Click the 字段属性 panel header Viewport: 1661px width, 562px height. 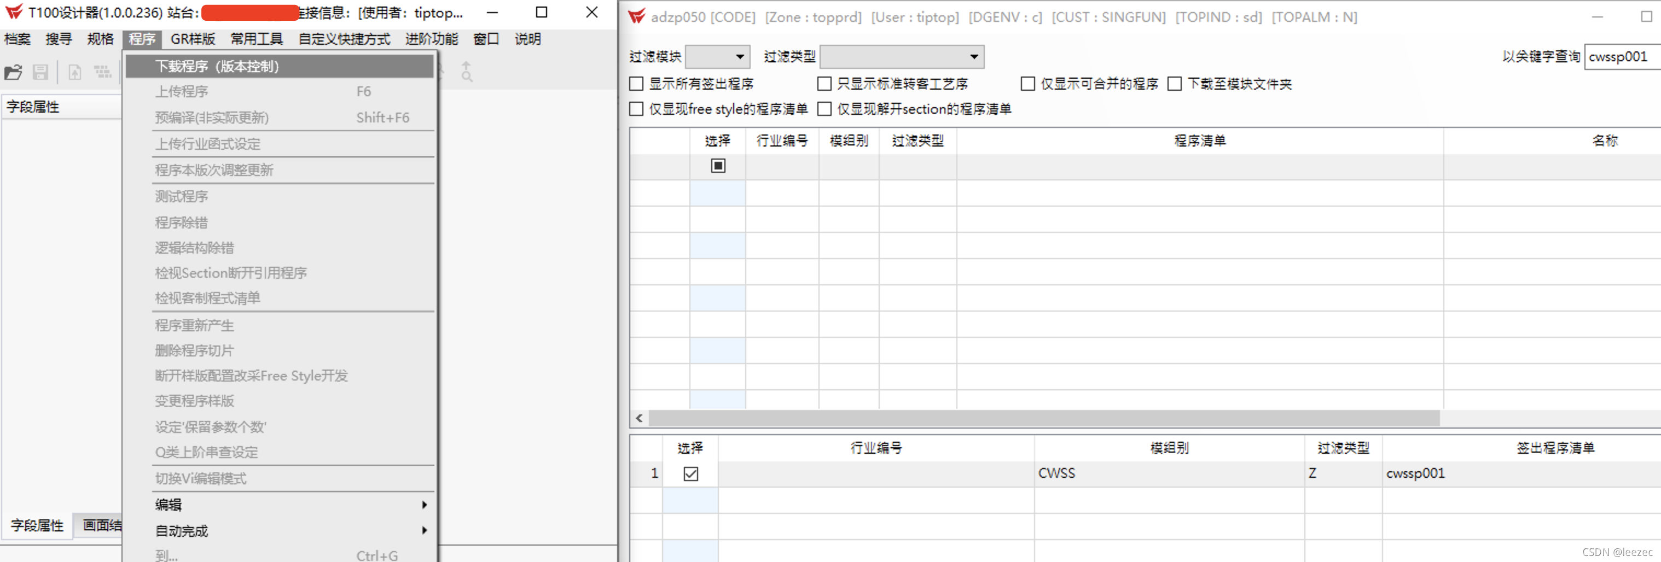point(62,107)
